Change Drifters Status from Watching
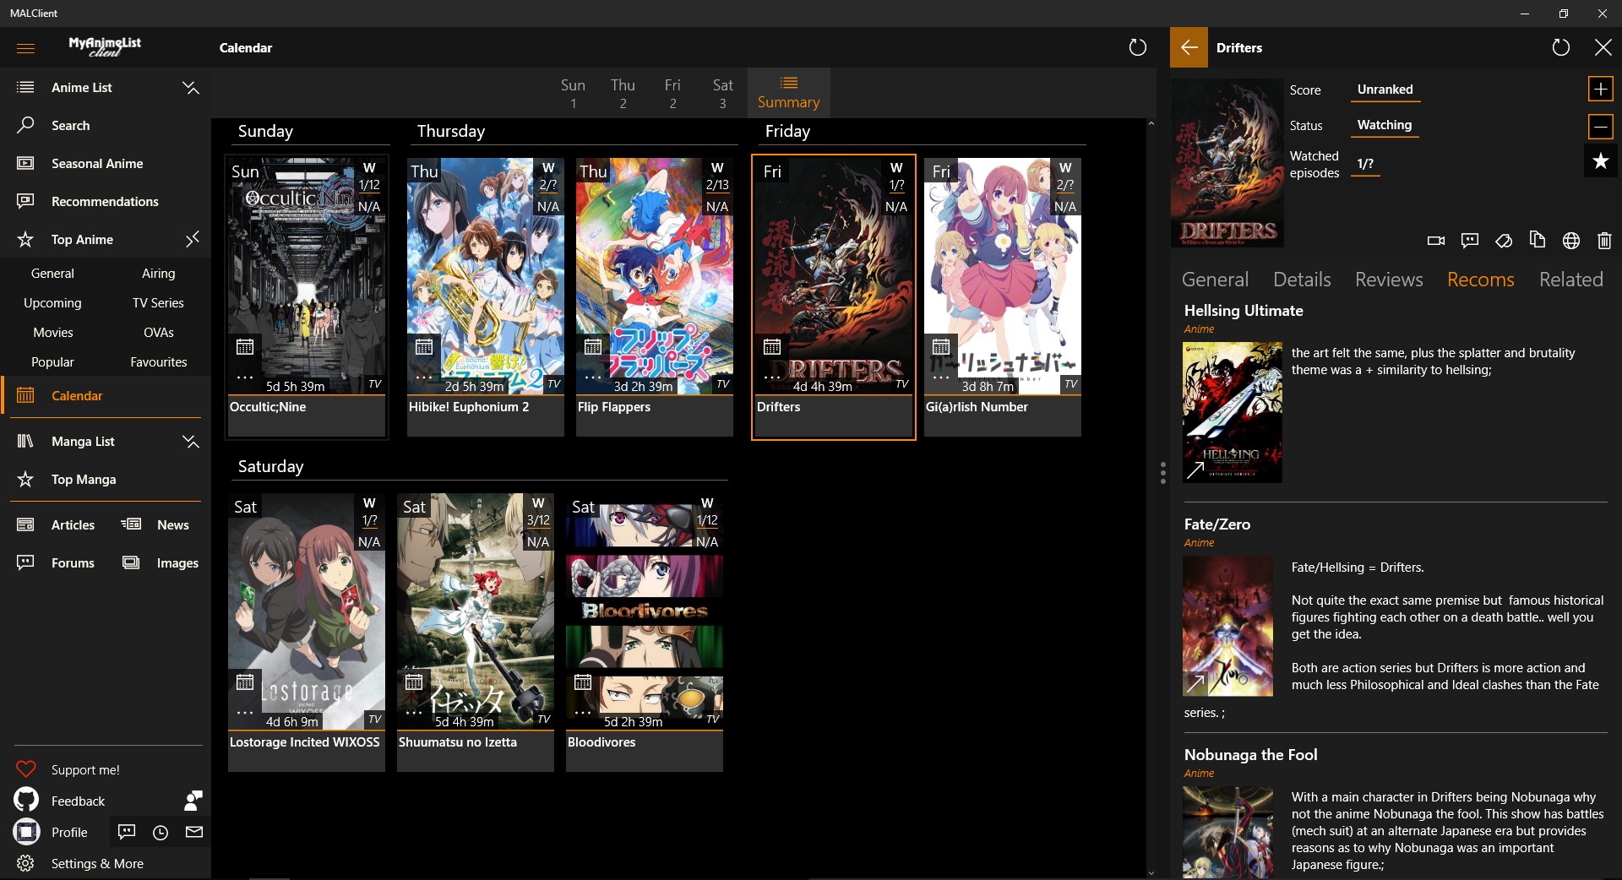 pos(1385,125)
